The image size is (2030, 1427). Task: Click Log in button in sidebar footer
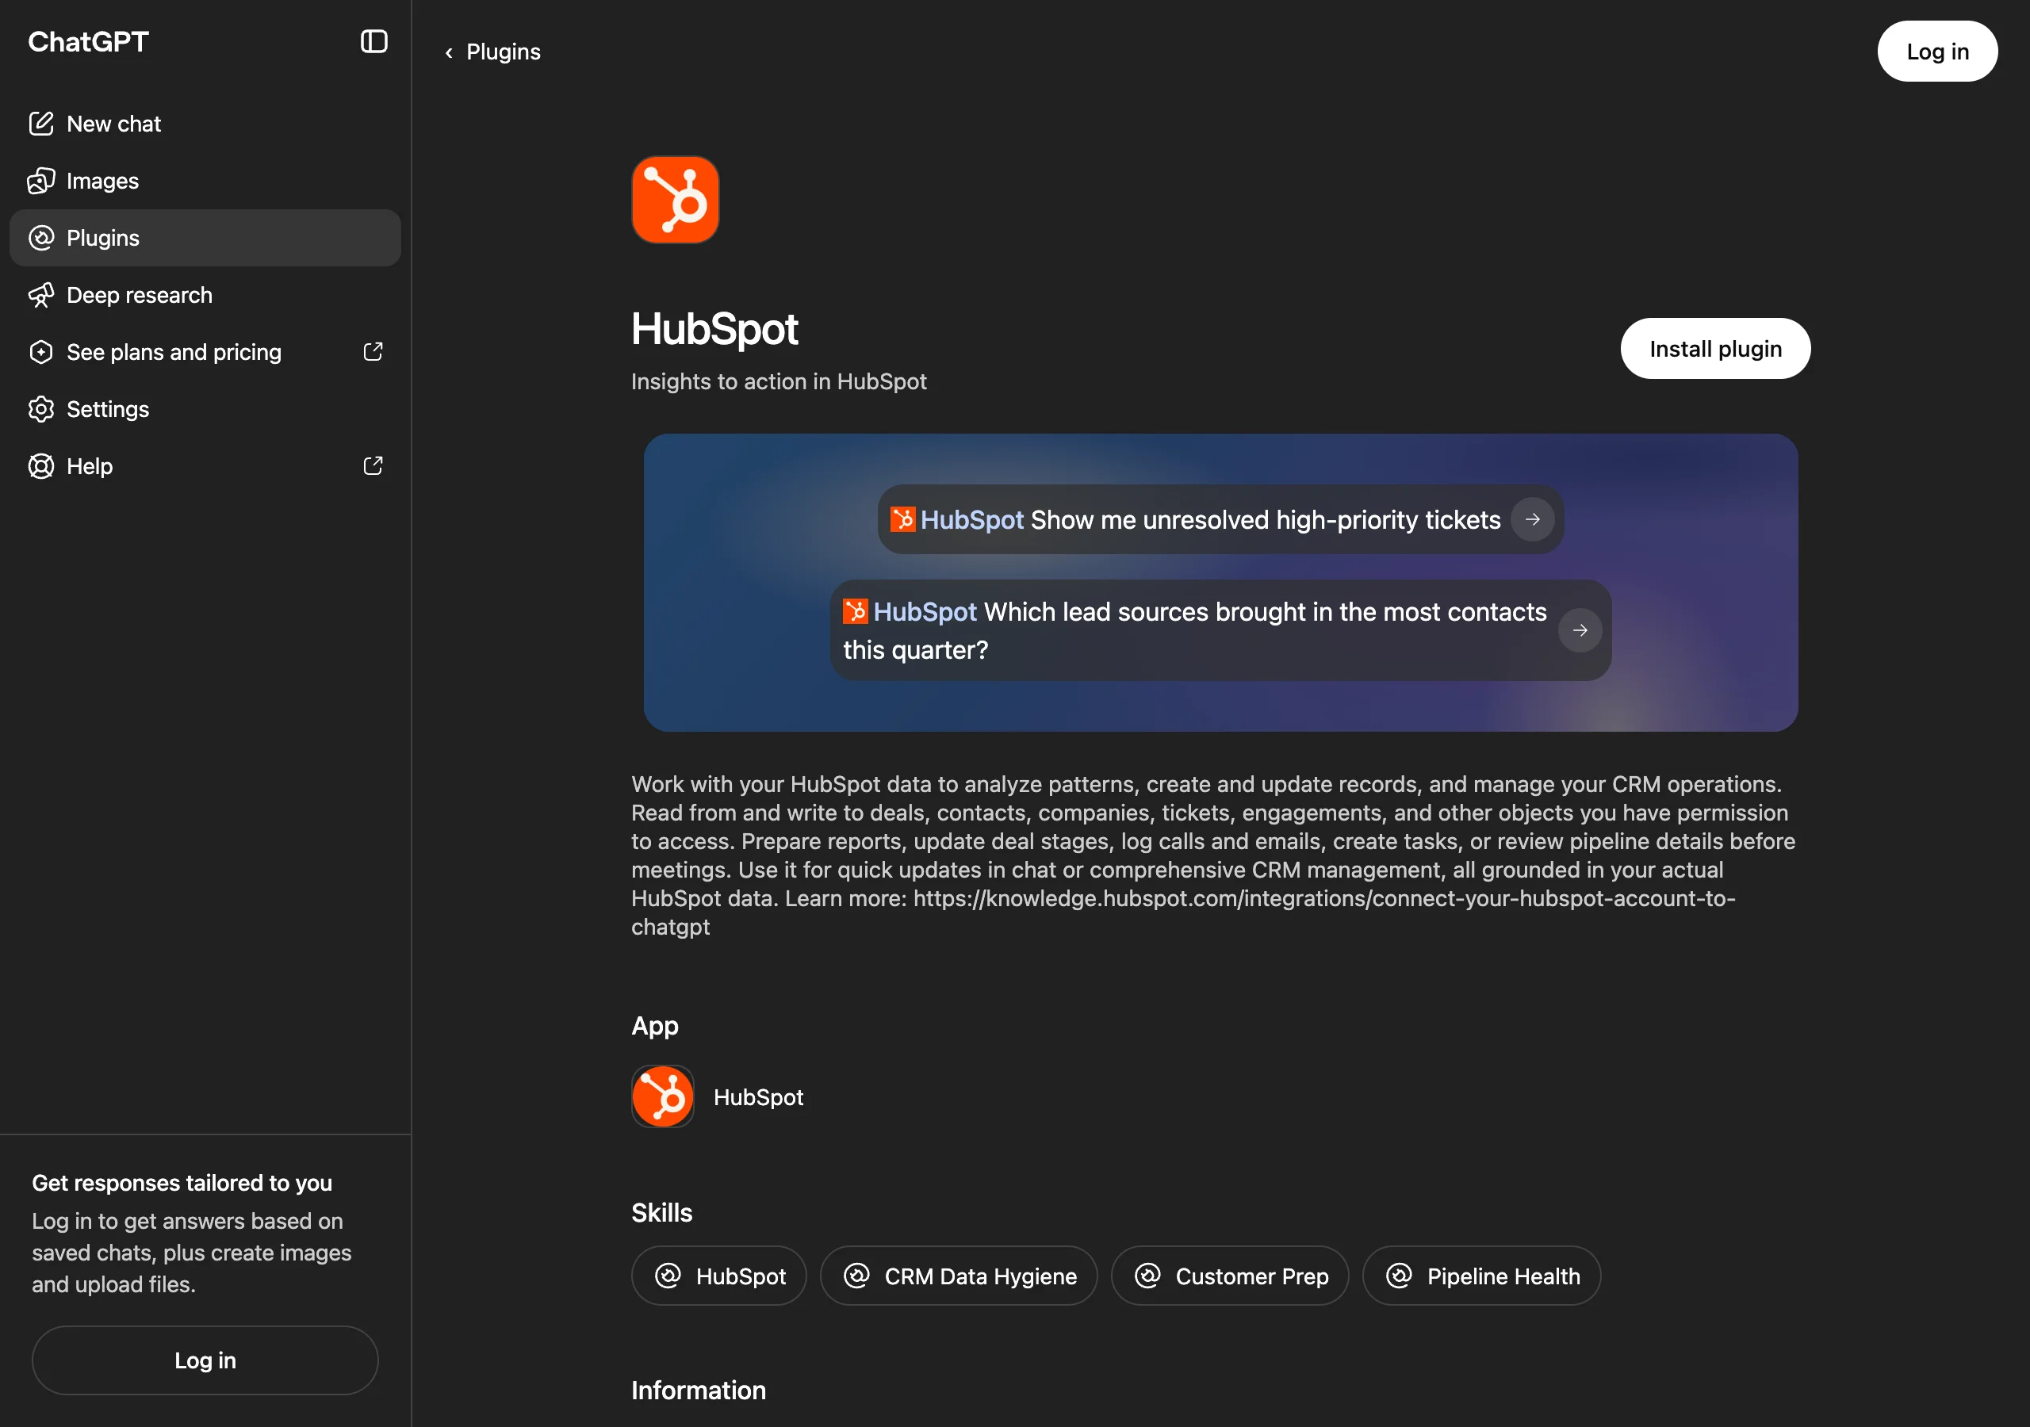point(205,1360)
